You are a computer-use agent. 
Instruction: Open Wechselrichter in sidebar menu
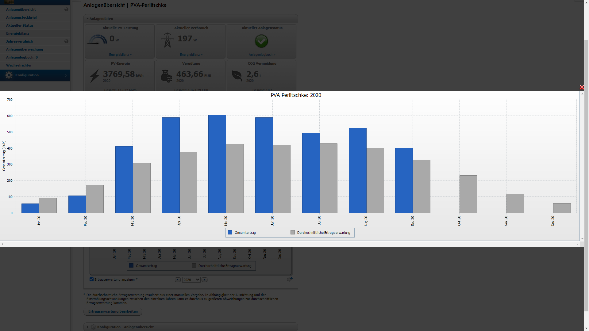pos(19,65)
